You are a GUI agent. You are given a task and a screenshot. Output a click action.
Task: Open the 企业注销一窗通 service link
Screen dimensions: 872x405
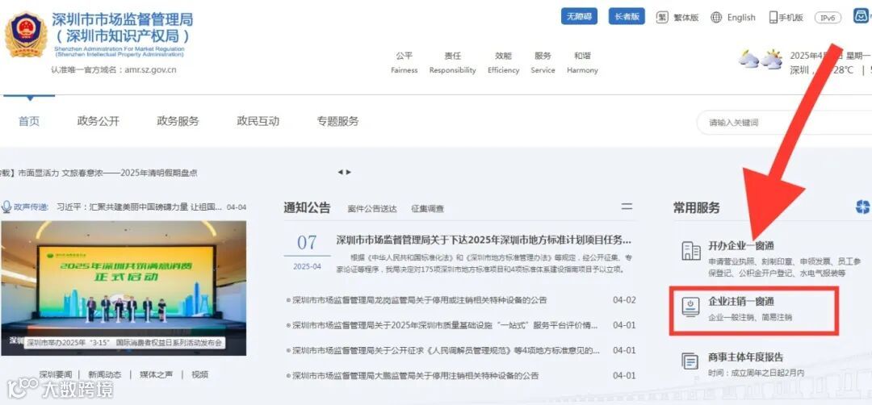click(741, 302)
